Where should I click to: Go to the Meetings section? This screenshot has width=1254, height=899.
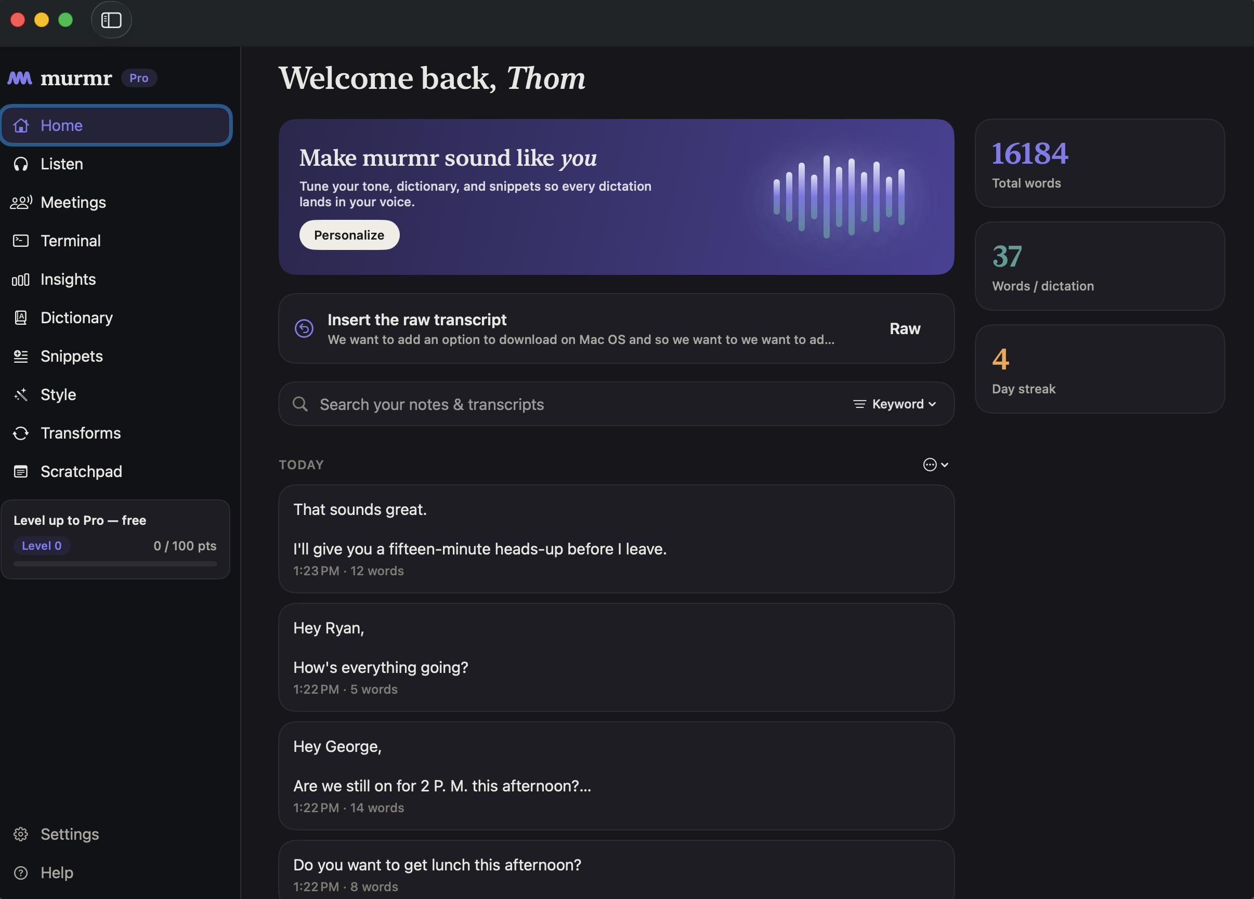click(115, 202)
